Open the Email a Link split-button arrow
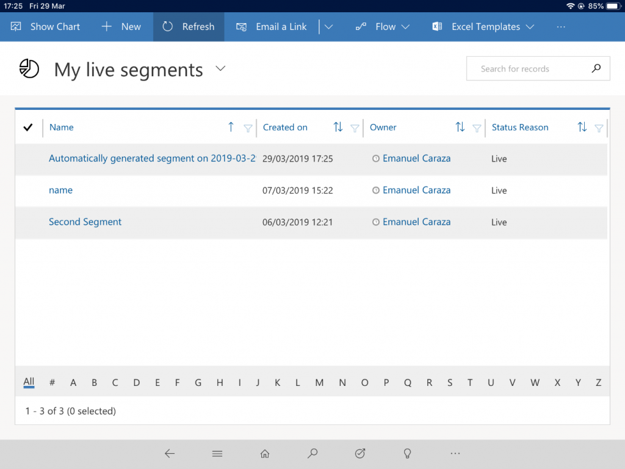Image resolution: width=625 pixels, height=469 pixels. tap(328, 27)
